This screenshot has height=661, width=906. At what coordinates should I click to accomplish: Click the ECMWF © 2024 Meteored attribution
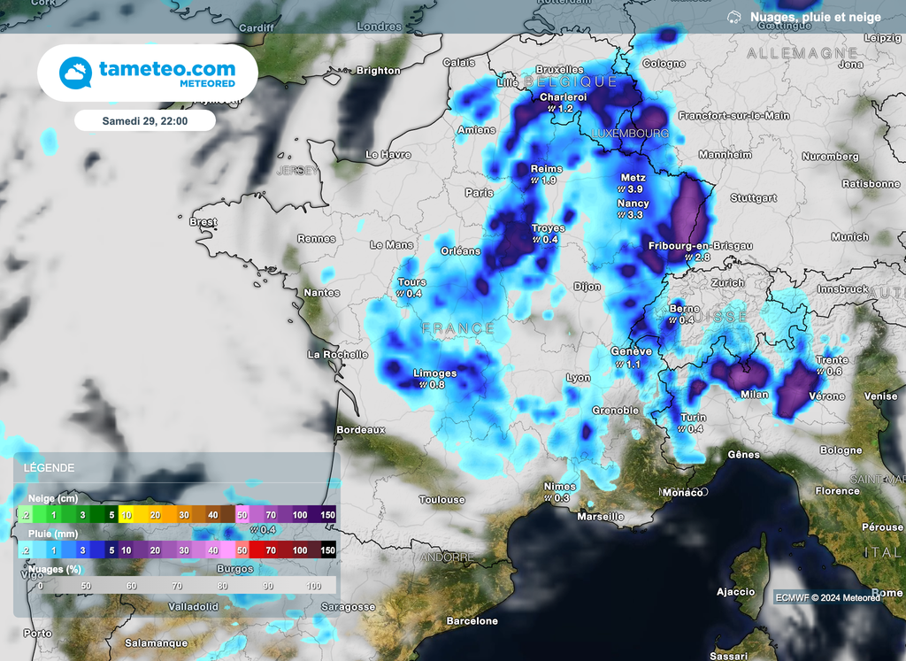pos(828,597)
